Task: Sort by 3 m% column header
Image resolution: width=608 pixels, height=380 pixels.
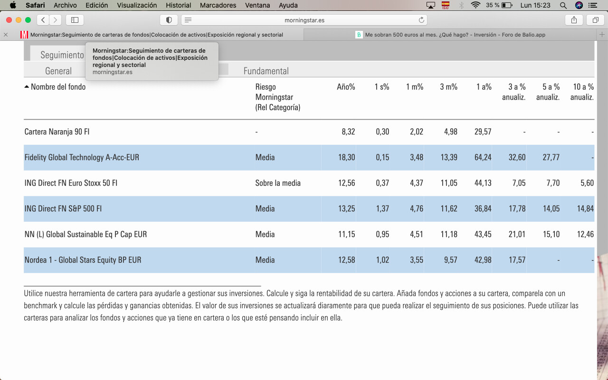Action: [449, 87]
